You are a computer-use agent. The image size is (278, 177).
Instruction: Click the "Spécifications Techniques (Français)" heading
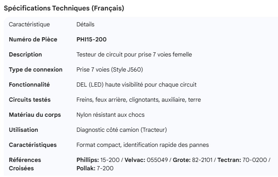[x=64, y=8]
